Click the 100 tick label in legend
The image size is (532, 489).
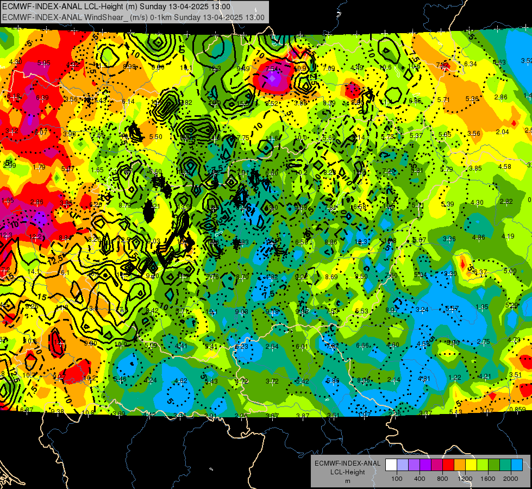397,479
